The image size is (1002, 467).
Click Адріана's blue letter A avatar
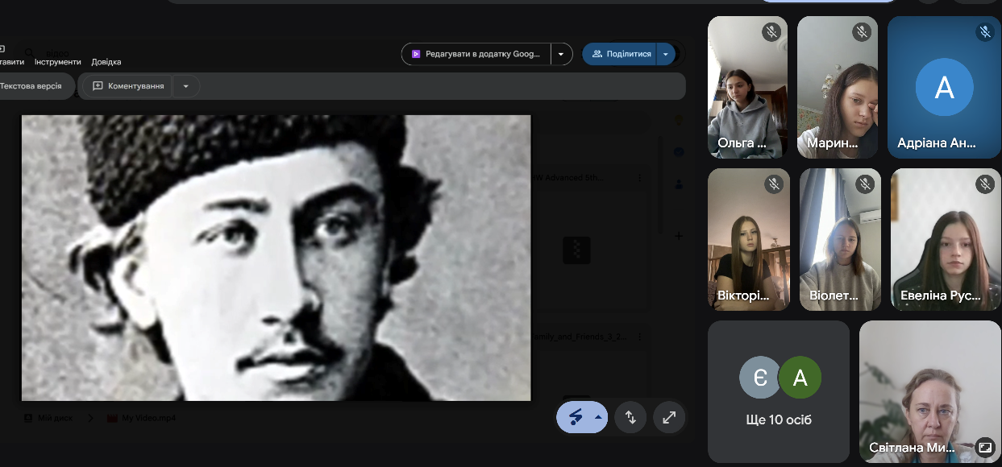tap(944, 88)
